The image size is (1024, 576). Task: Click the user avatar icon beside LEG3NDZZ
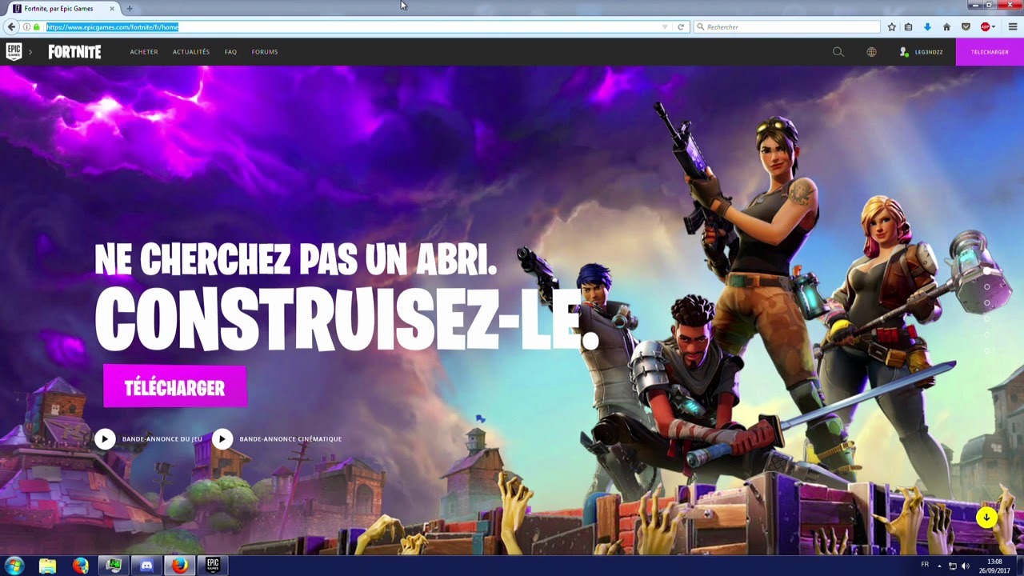(x=904, y=52)
